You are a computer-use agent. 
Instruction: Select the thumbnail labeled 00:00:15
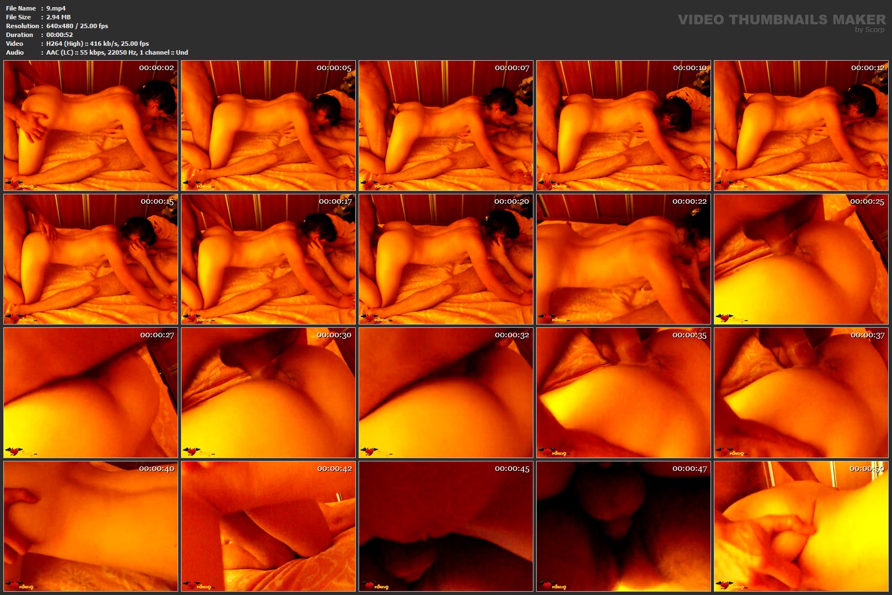90,259
